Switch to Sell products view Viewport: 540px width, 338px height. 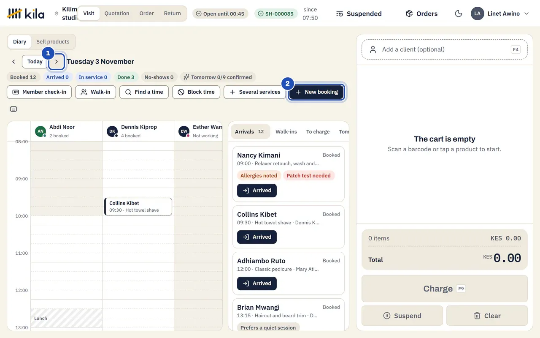pyautogui.click(x=53, y=42)
